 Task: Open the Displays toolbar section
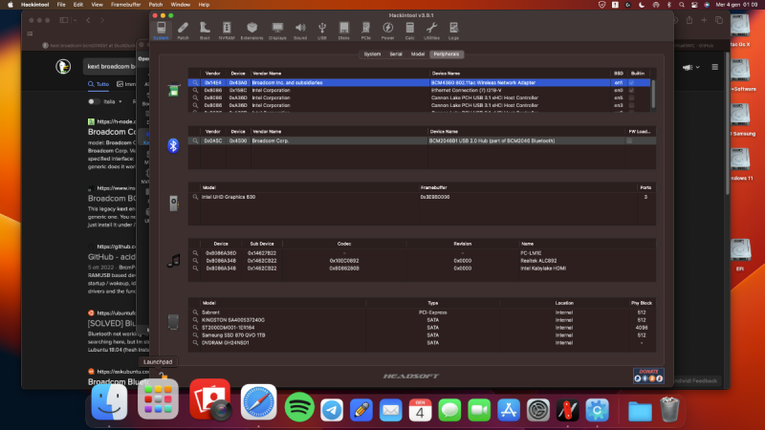[277, 31]
